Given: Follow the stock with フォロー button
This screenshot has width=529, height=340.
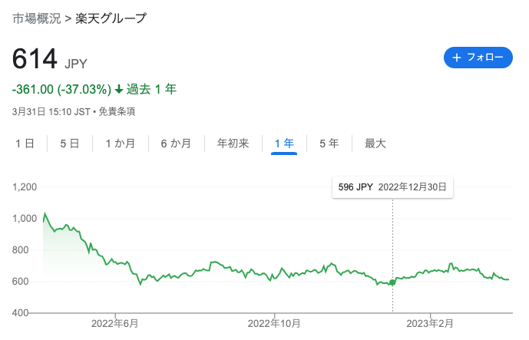Looking at the screenshot, I should point(478,58).
